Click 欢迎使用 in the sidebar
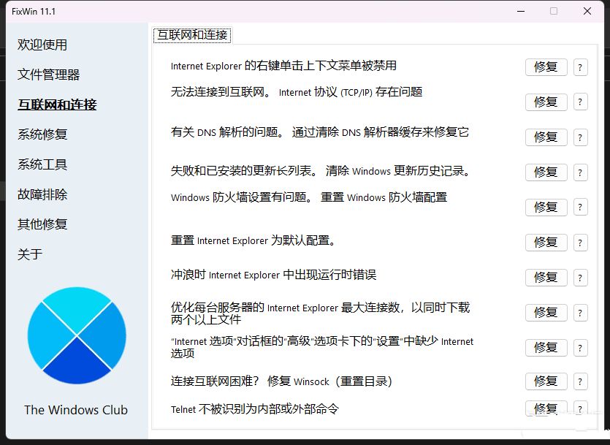The width and height of the screenshot is (610, 445). click(42, 45)
